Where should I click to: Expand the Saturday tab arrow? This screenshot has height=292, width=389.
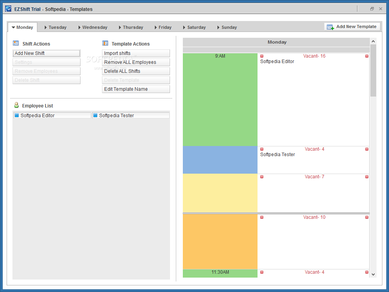(x=184, y=27)
